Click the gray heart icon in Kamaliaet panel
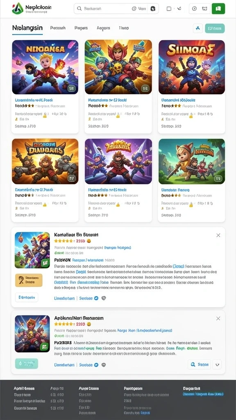The image size is (236, 420). pos(104,298)
